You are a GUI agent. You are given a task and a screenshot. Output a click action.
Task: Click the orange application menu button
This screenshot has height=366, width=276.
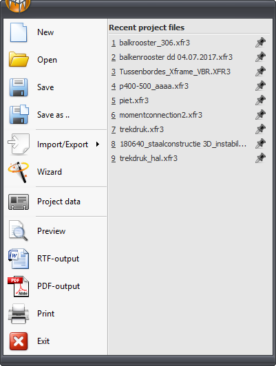point(18,5)
